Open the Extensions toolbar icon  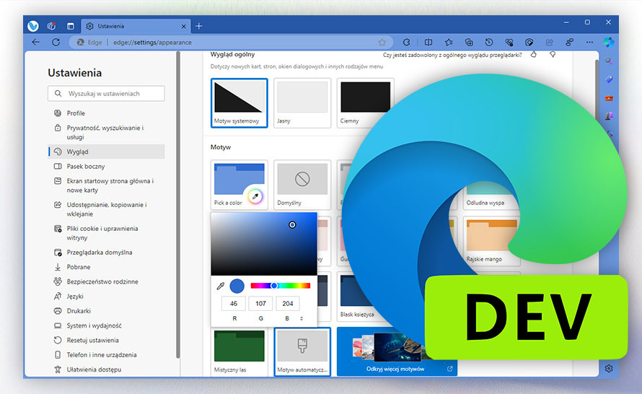(407, 42)
